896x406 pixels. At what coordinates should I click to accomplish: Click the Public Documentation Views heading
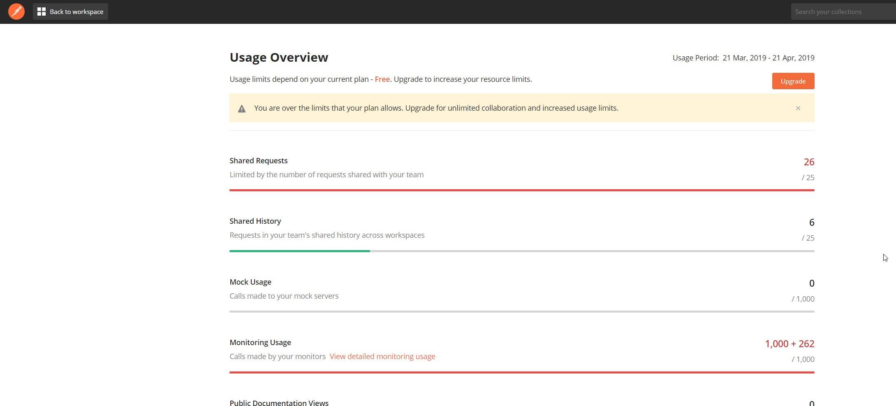(x=279, y=402)
